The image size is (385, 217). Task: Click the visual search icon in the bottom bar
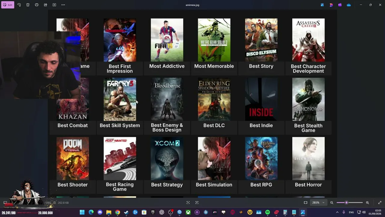188,203
